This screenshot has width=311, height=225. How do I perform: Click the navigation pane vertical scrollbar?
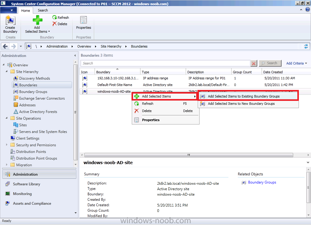pos(75,112)
